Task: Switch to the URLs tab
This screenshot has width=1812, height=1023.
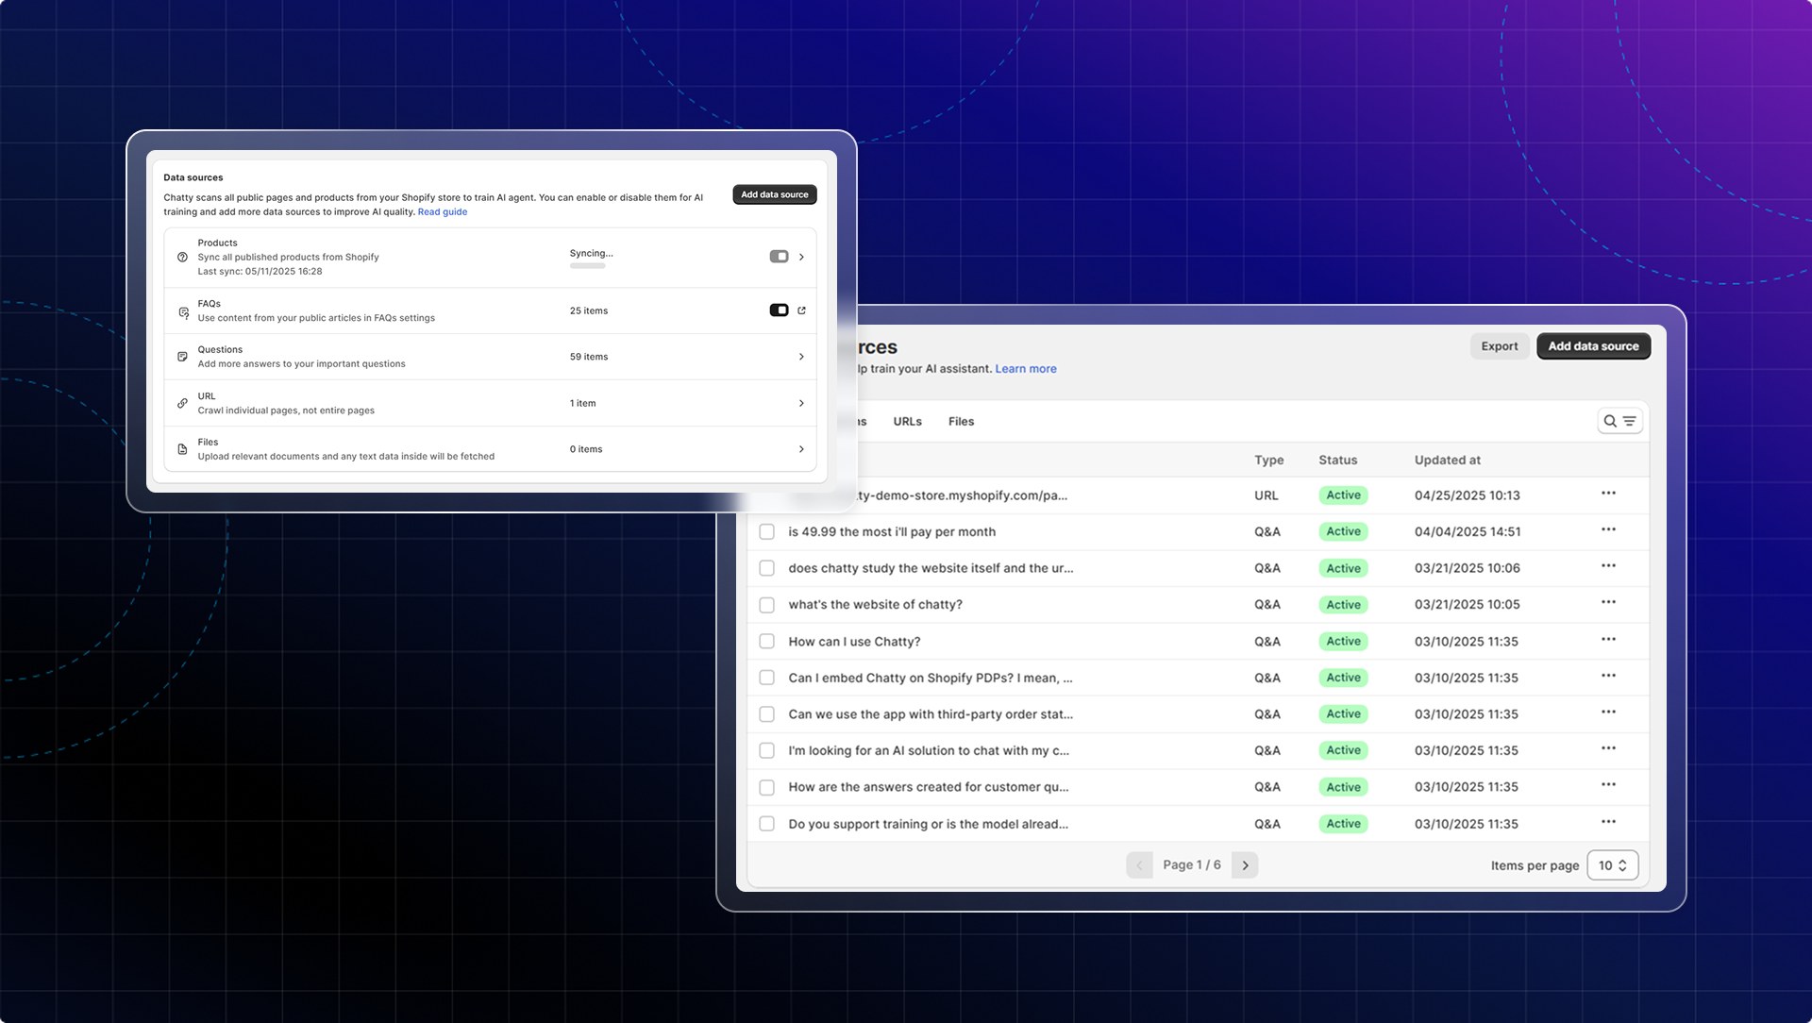Action: (907, 422)
